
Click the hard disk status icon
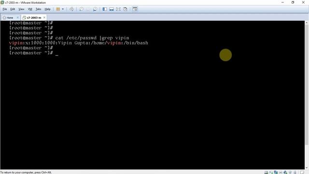[x=266, y=173]
